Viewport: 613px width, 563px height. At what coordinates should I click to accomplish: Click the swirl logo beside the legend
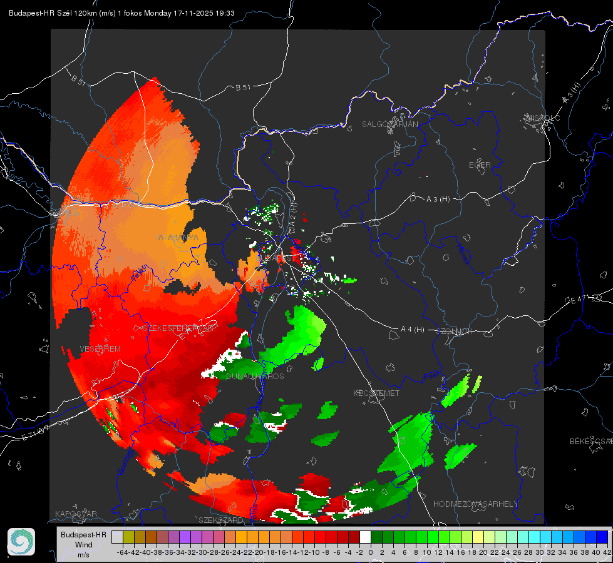(x=21, y=542)
